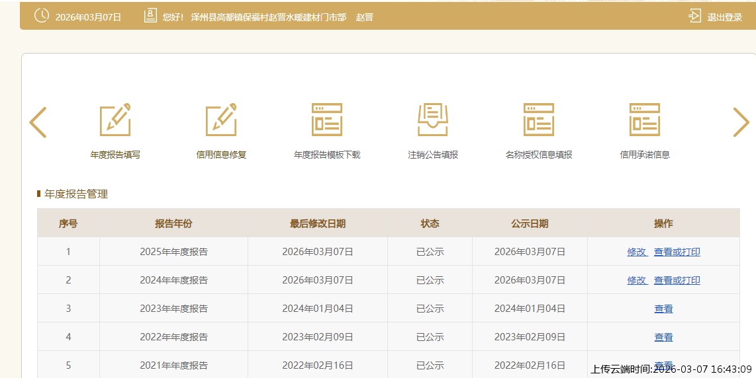The image size is (756, 378).
Task: Click 修改 for the 2025 annual report
Action: [x=637, y=252]
